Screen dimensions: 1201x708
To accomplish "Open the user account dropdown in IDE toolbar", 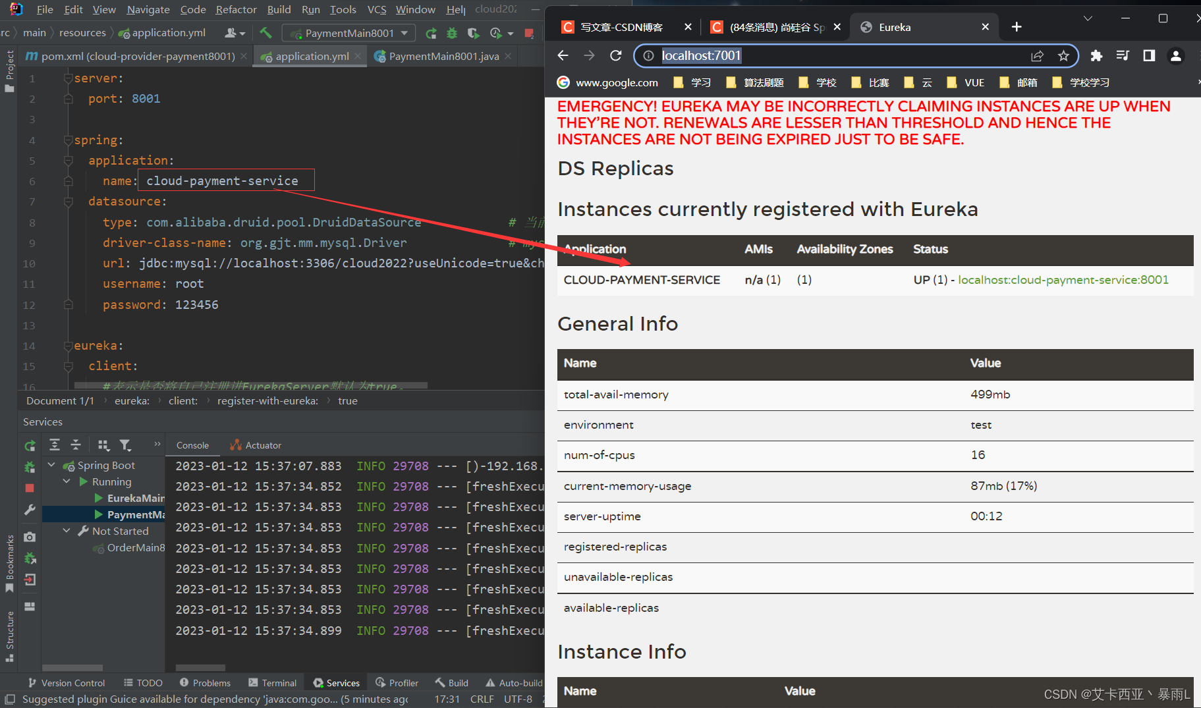I will pos(235,33).
